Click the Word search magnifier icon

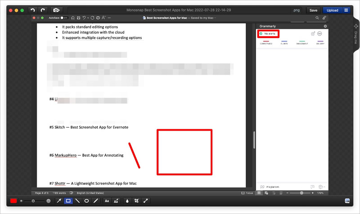pyautogui.click(x=317, y=18)
